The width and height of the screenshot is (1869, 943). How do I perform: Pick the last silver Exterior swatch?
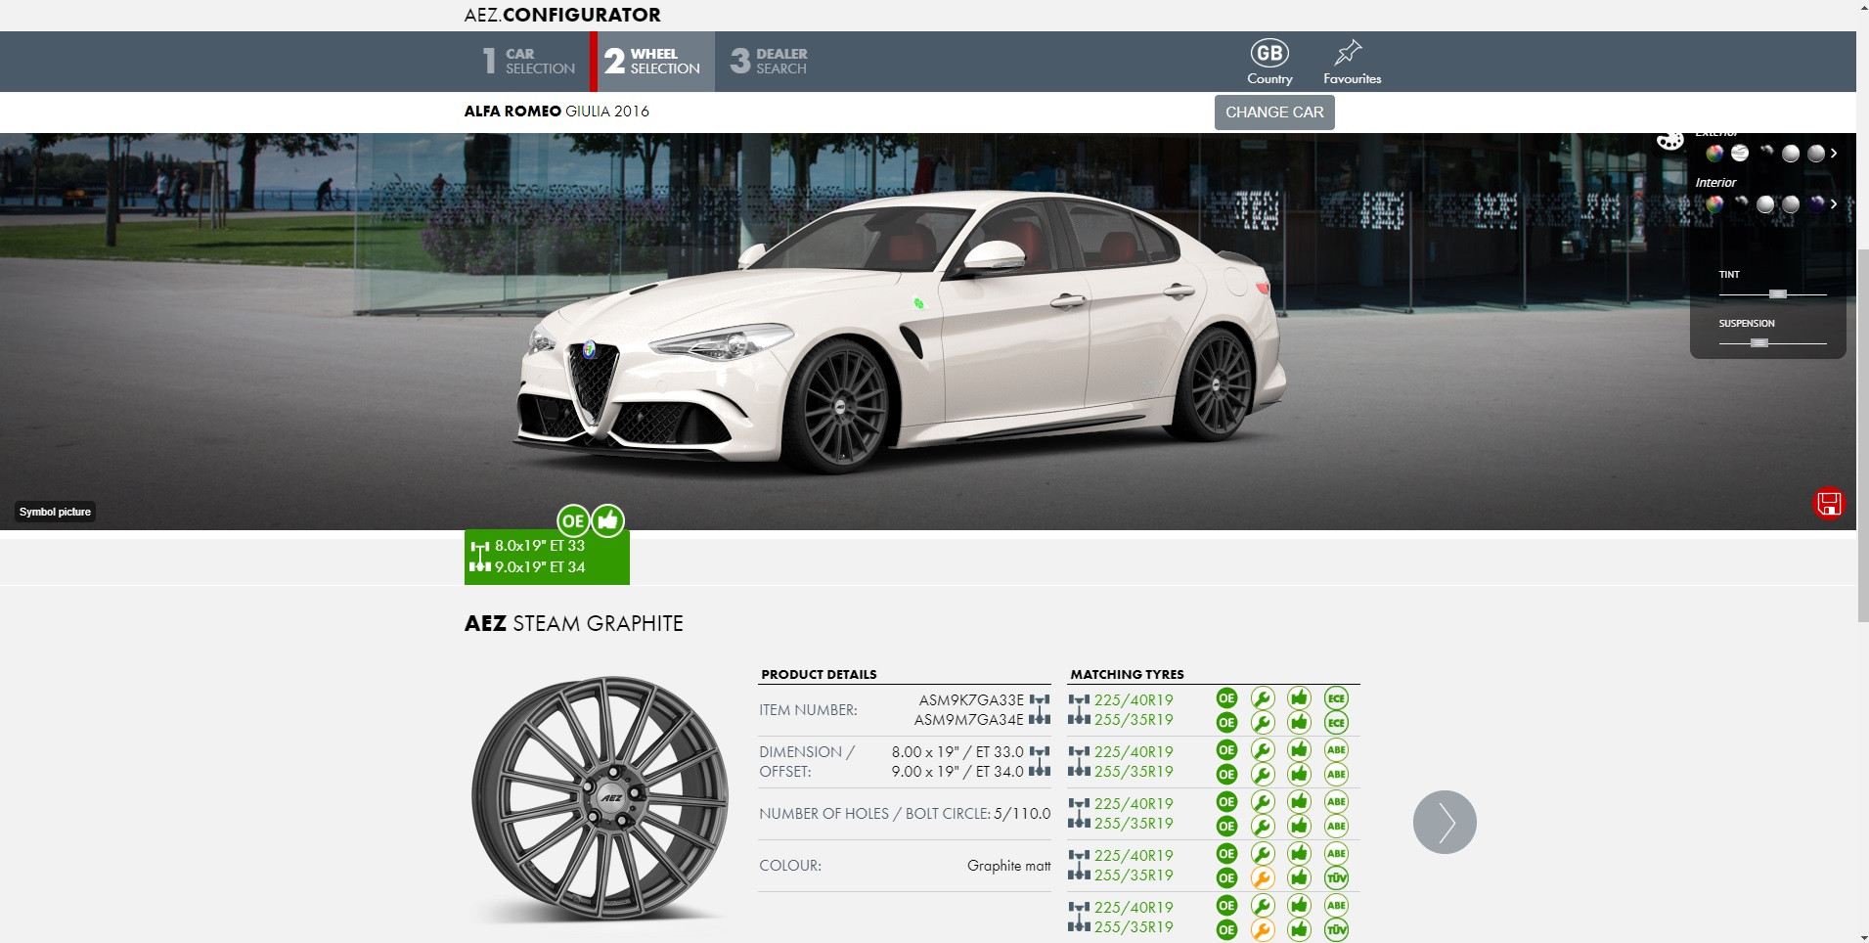click(x=1816, y=154)
